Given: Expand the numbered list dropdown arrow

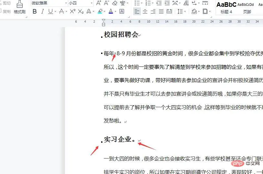Looking at the screenshot, I should coord(153,3).
